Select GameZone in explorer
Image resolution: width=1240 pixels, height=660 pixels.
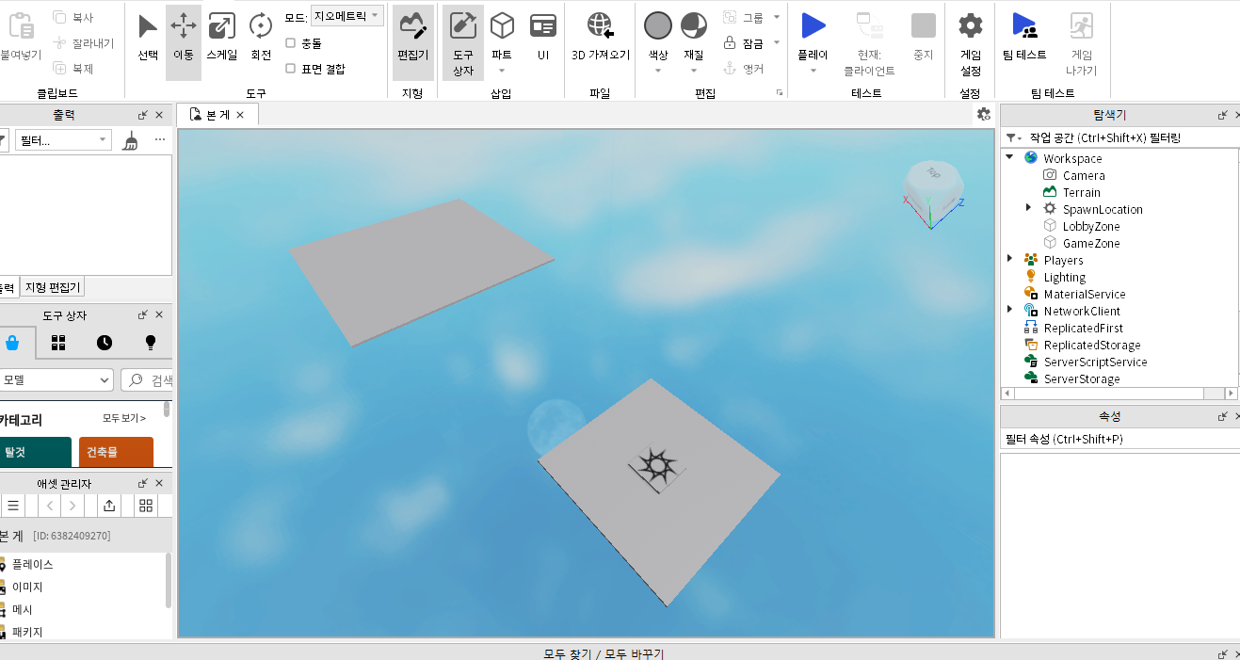click(x=1091, y=243)
